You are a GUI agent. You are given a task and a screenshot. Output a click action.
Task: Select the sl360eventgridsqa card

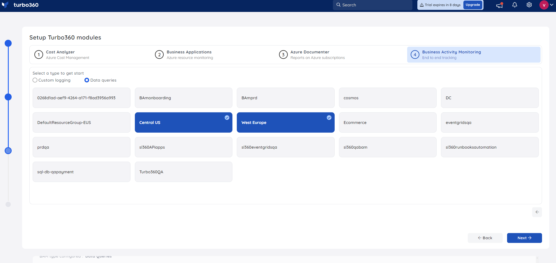coord(286,147)
